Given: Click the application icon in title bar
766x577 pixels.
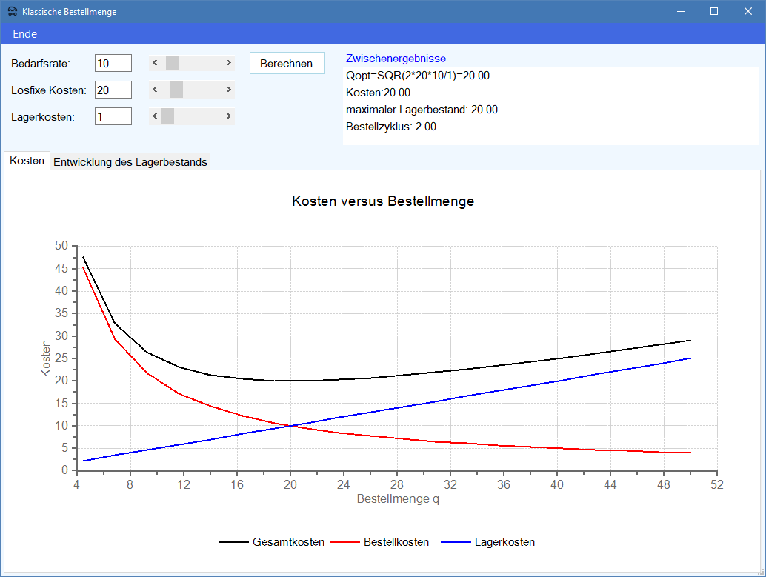Looking at the screenshot, I should click(x=13, y=12).
